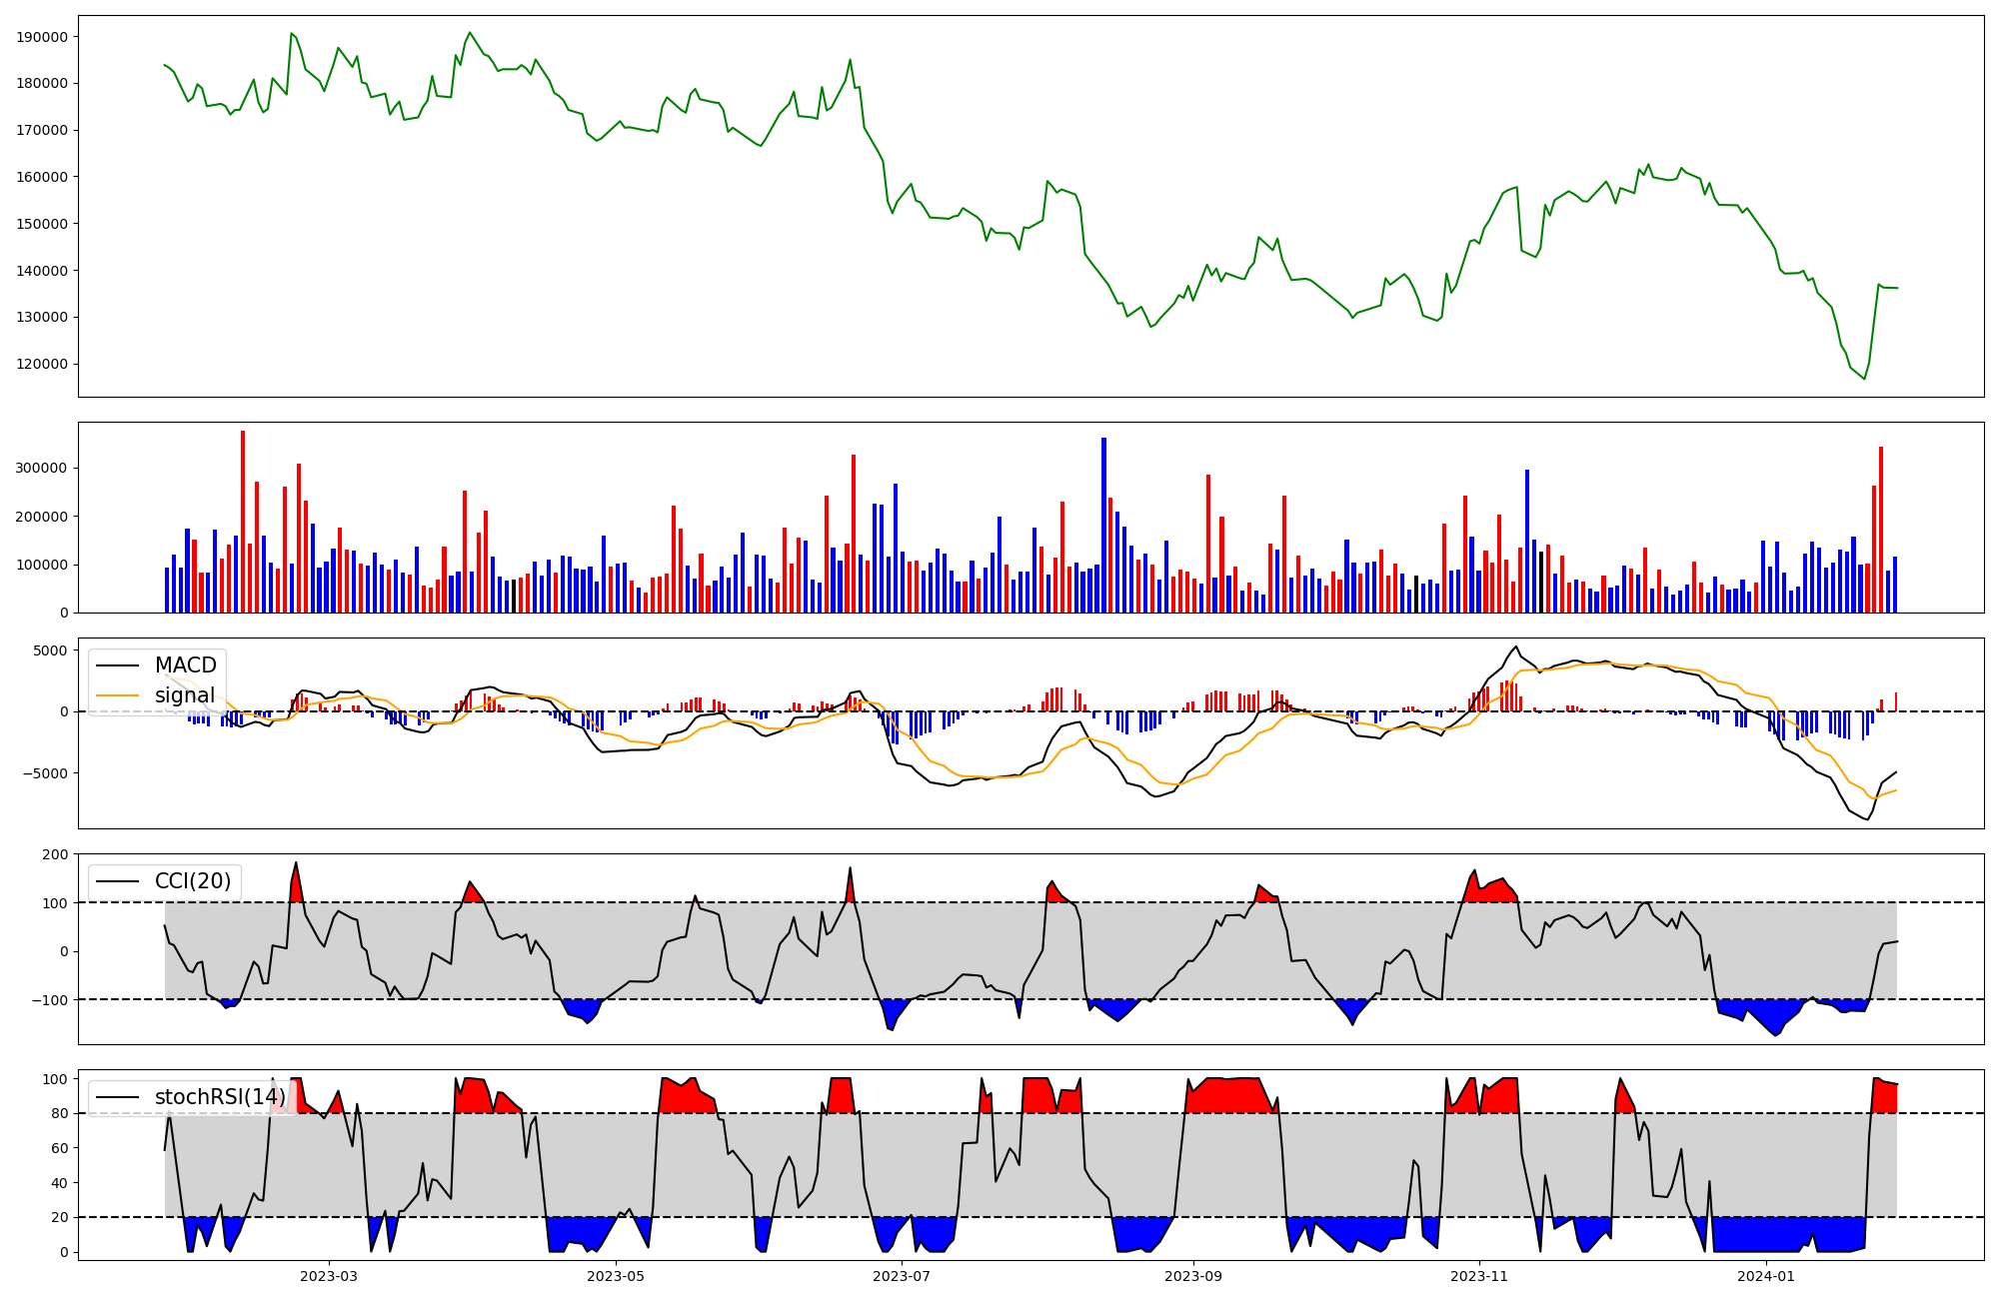Click the 2023-03 x-axis date label
This screenshot has height=1299, width=1999.
coord(329,1276)
